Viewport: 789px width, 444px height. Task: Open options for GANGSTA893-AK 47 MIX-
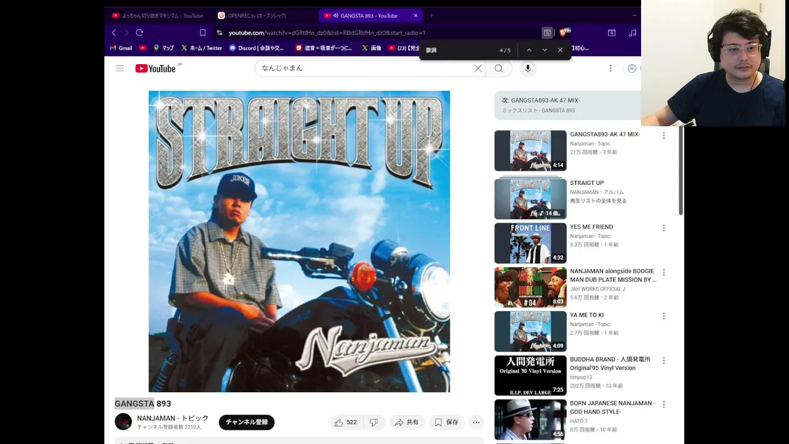(x=664, y=136)
